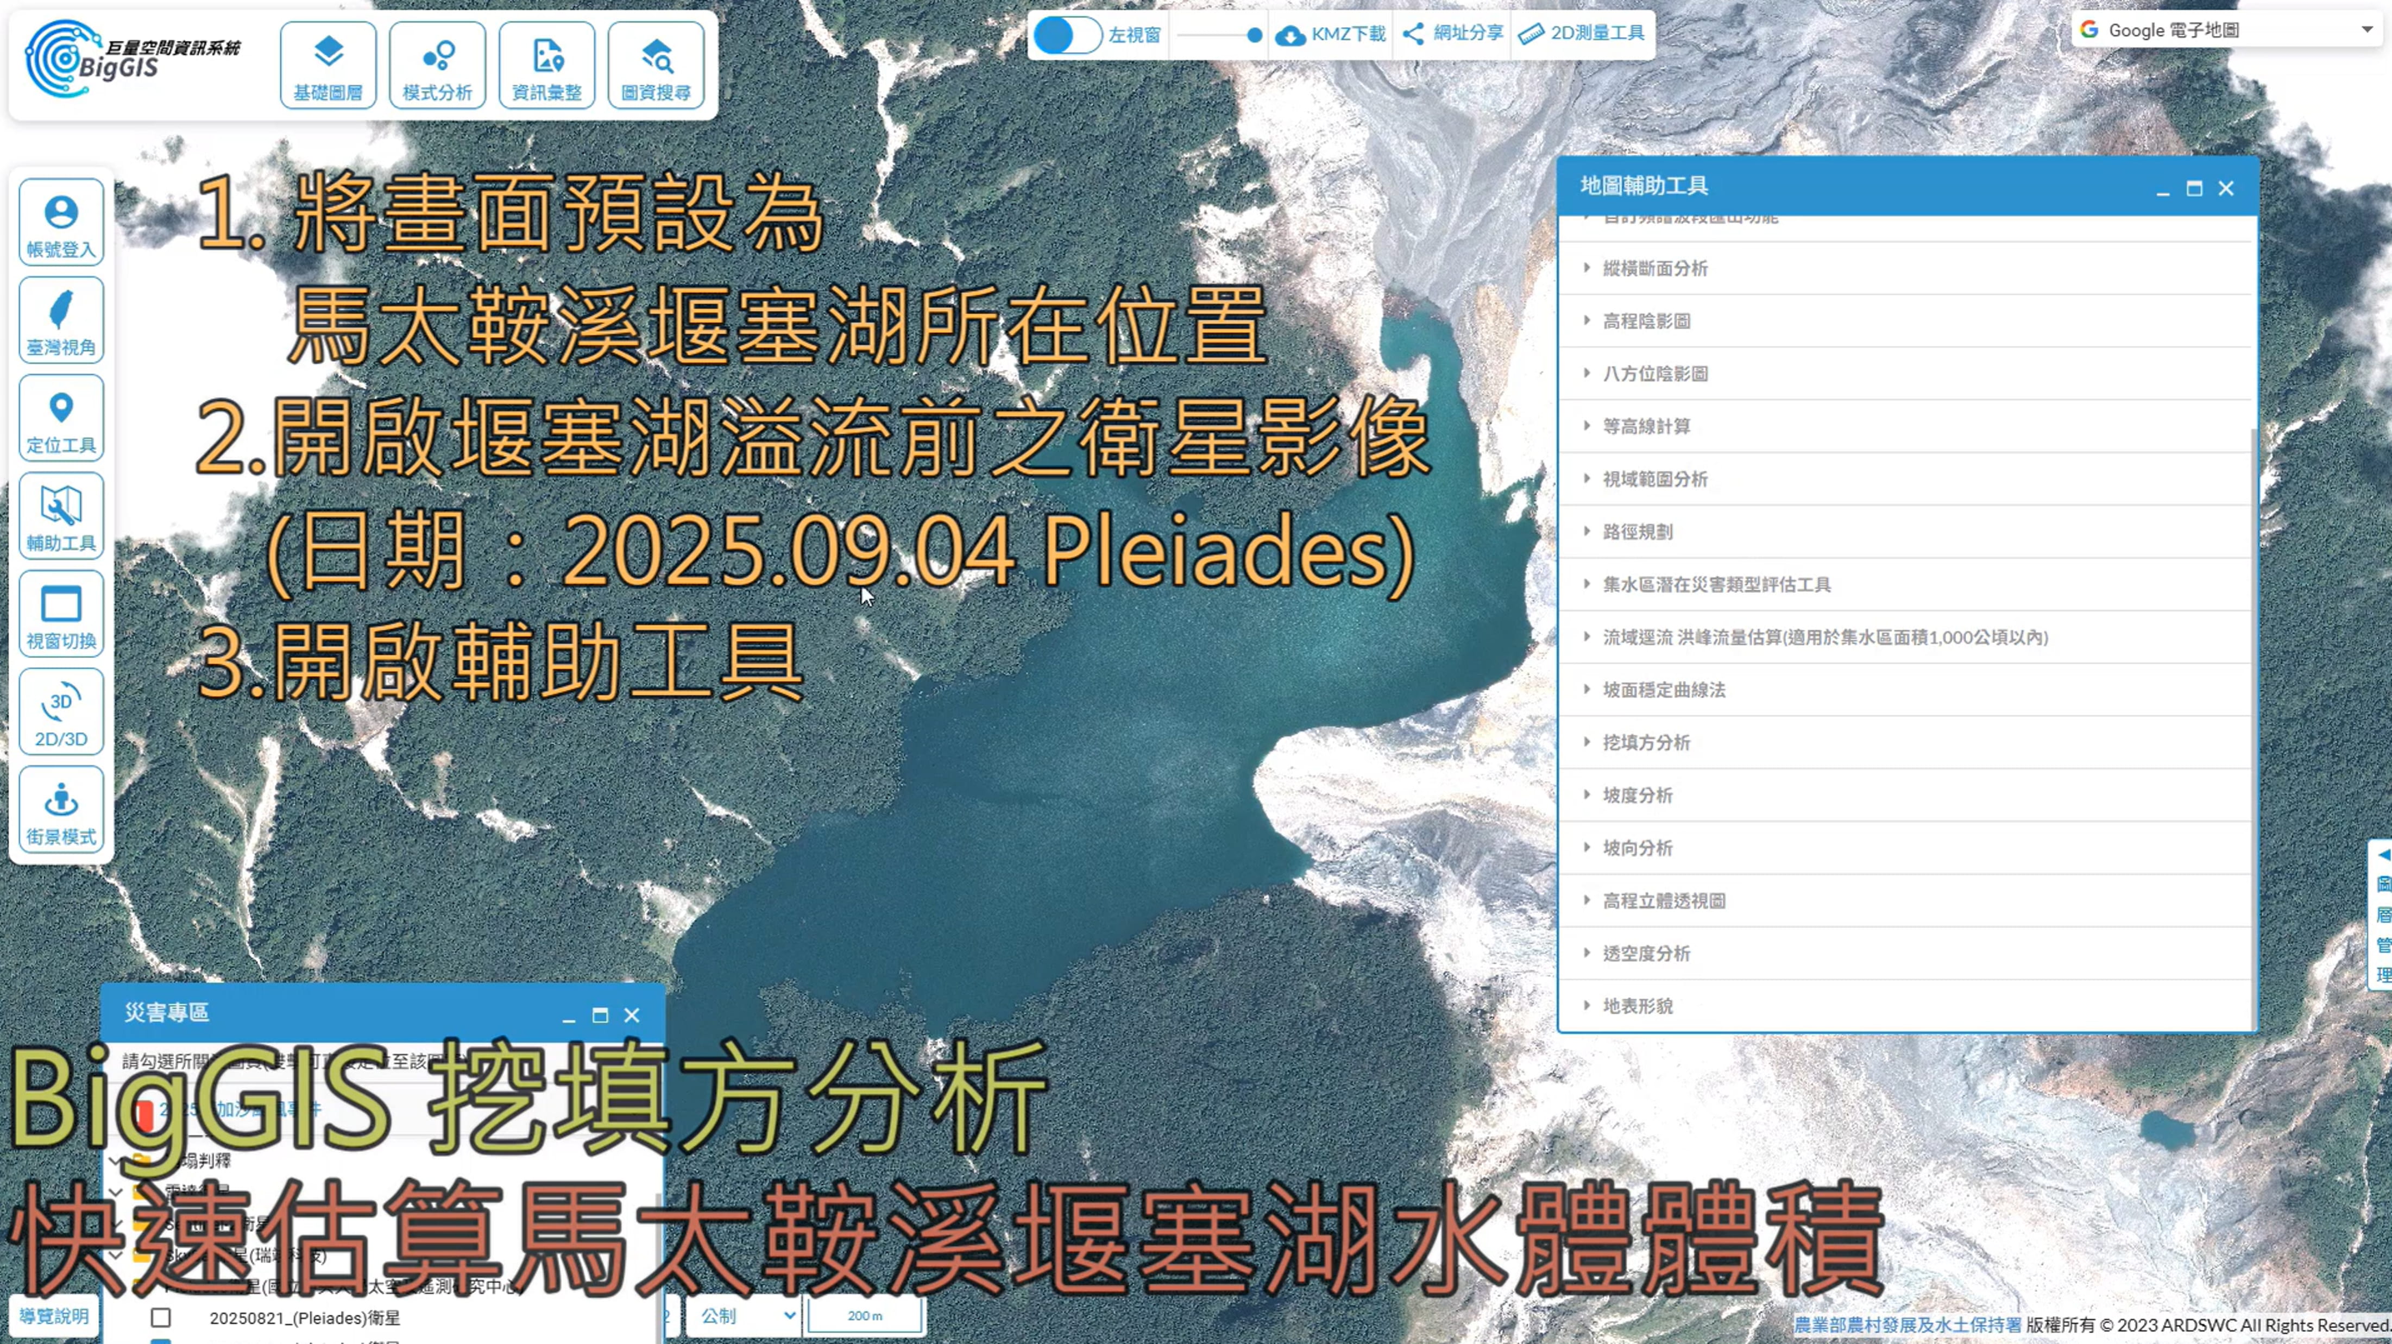2392x1344 pixels.
Task: Enter 街景模式 street view mode
Action: [61, 811]
